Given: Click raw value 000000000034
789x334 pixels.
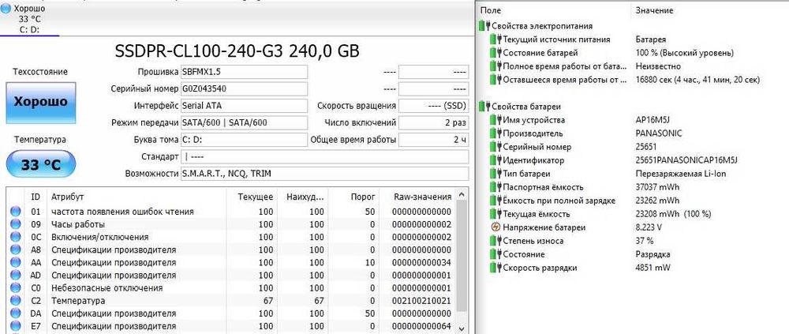Looking at the screenshot, I should (x=421, y=262).
